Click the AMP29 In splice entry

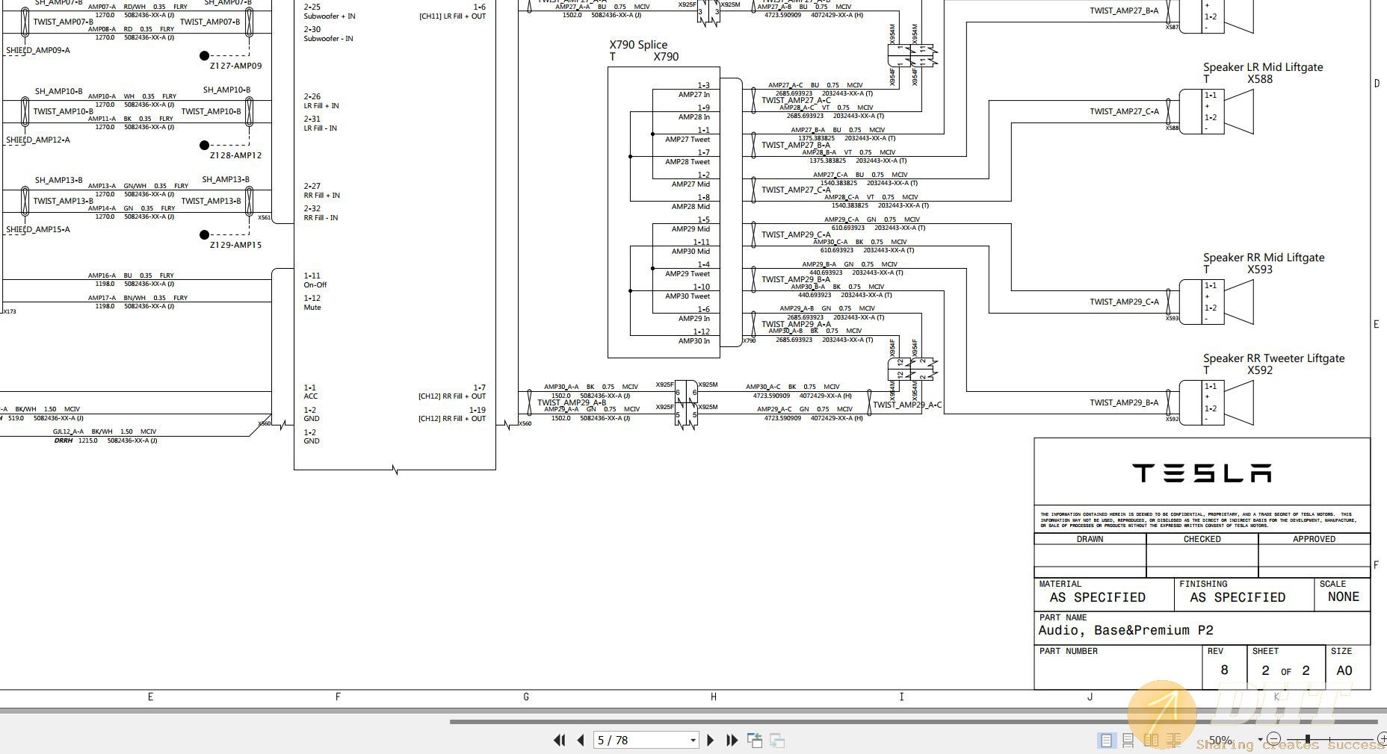pyautogui.click(x=694, y=319)
